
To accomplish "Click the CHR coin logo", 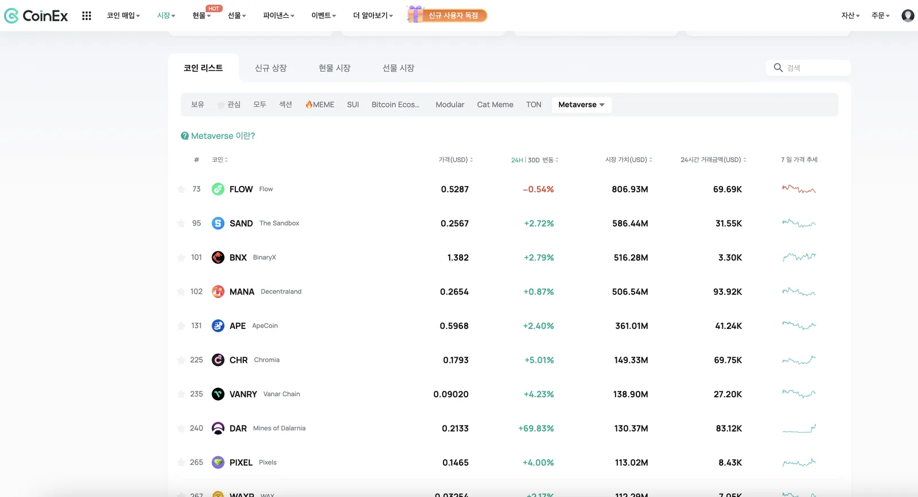I will pos(218,360).
